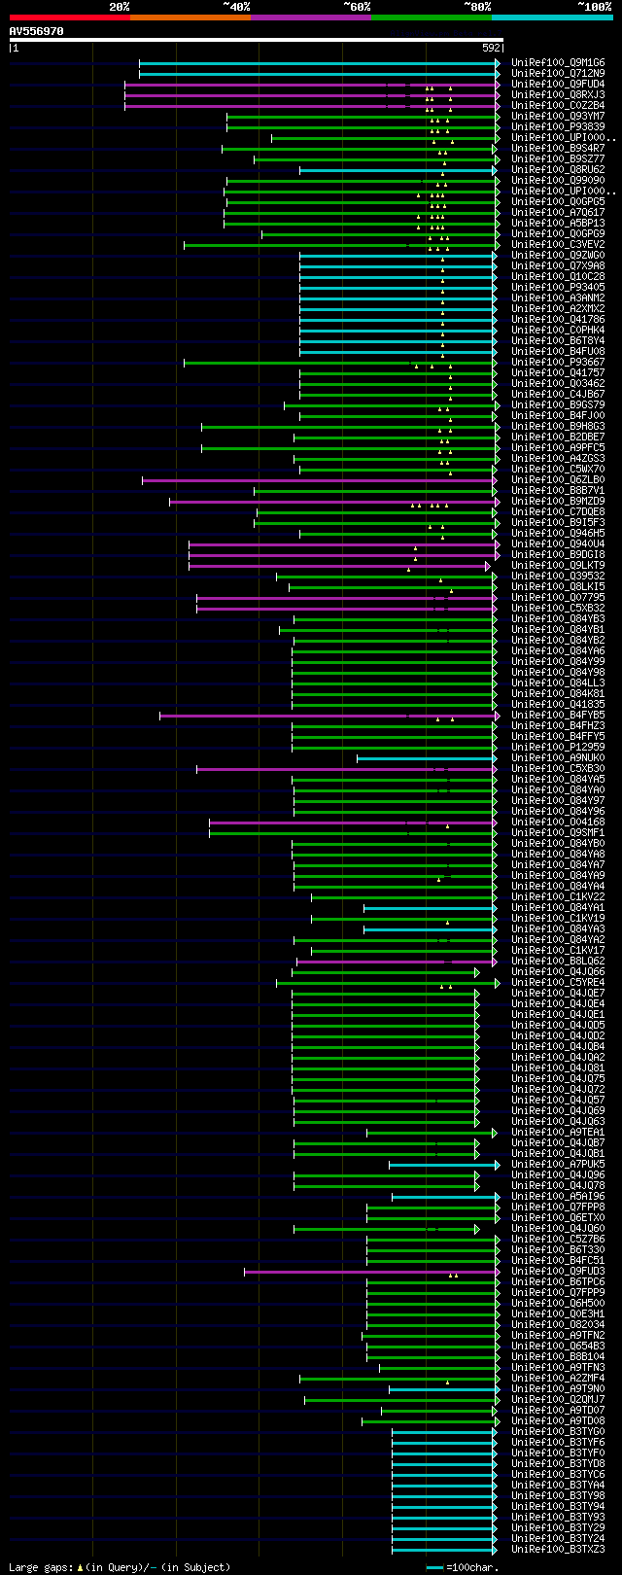Click UniRef100_B4FYB5 label
Image resolution: width=622 pixels, height=1575 pixels.
point(558,716)
